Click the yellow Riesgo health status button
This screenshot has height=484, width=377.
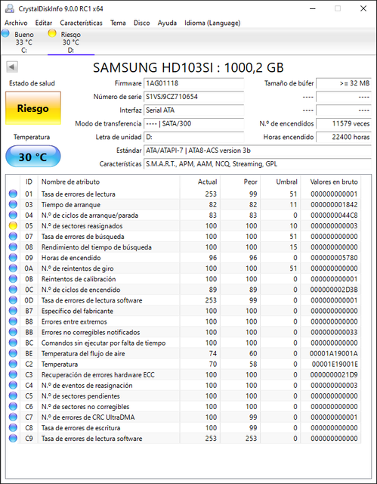coord(33,108)
